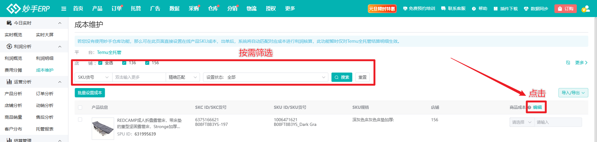This screenshot has height=142, width=597.
Task: Click the cost 请输入 input field
Action: pos(558,122)
